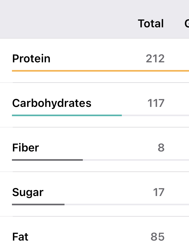Select the Protein row label
The width and height of the screenshot is (189, 248).
pos(31,59)
